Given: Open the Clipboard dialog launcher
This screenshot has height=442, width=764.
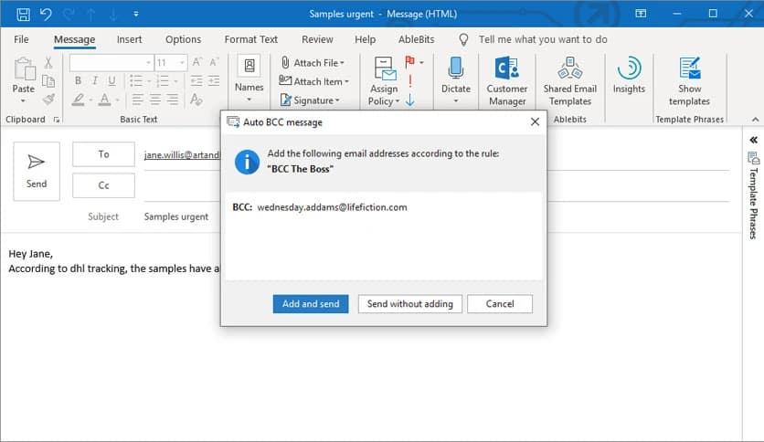Looking at the screenshot, I should point(57,120).
